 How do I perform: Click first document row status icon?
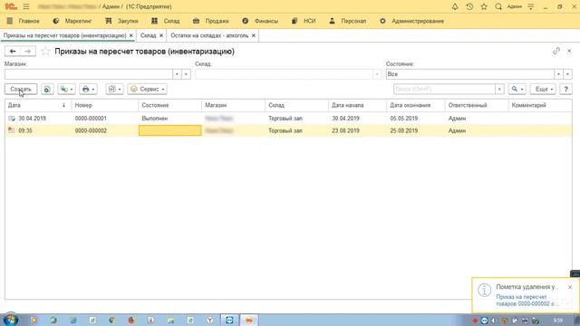click(12, 119)
